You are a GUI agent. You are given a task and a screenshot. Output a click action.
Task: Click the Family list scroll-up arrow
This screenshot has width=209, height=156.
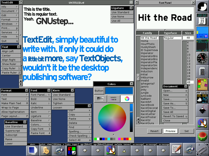click(x=138, y=119)
